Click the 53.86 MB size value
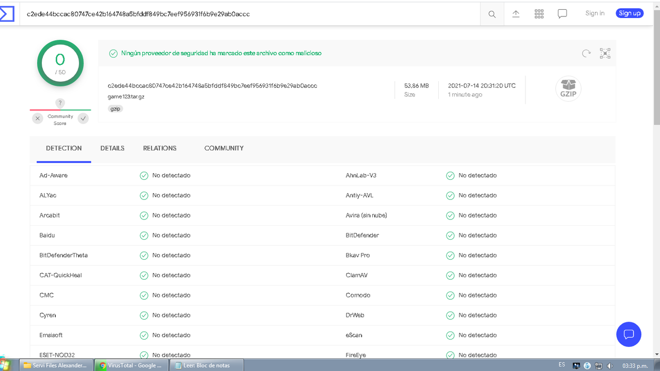Image resolution: width=660 pixels, height=371 pixels. [x=417, y=86]
